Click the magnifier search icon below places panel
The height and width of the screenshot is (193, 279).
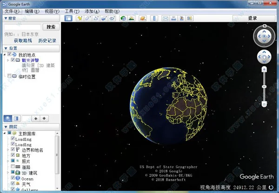point(8,118)
